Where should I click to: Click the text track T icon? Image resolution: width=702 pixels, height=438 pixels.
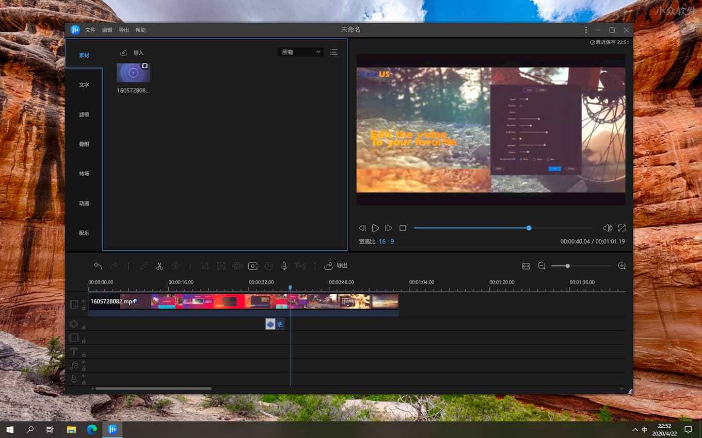click(74, 352)
